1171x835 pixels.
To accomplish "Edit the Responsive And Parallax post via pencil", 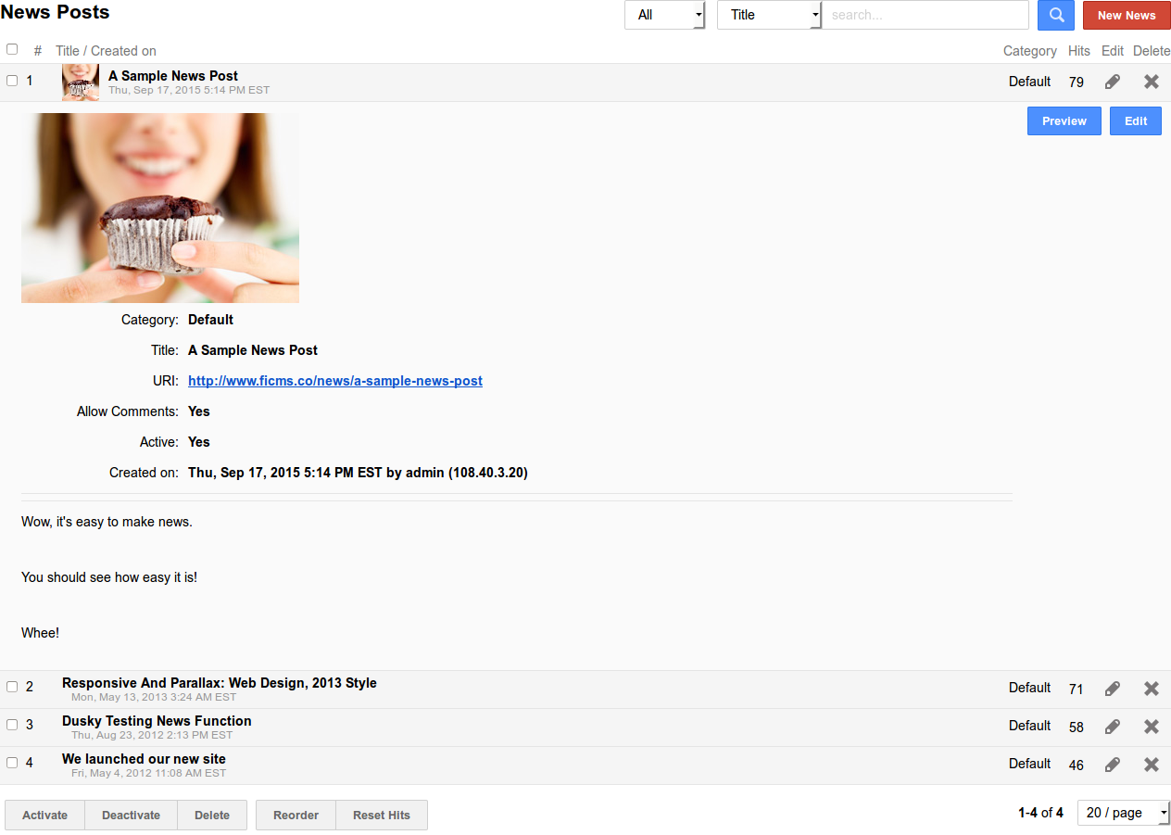I will [x=1113, y=689].
